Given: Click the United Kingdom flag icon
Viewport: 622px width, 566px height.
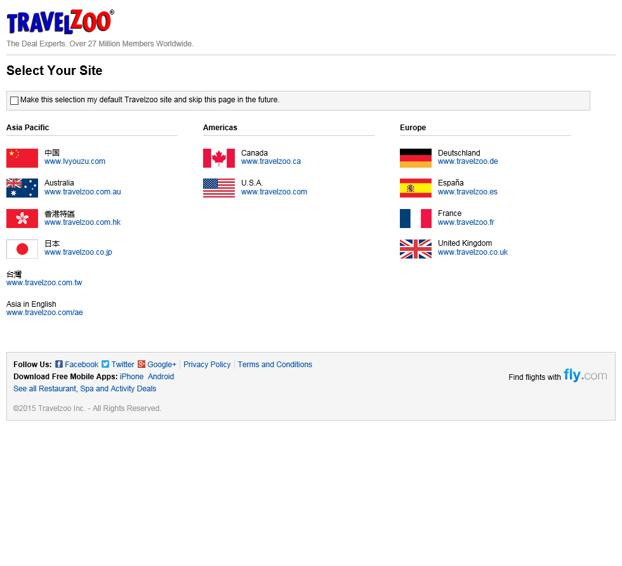Looking at the screenshot, I should click(x=416, y=249).
